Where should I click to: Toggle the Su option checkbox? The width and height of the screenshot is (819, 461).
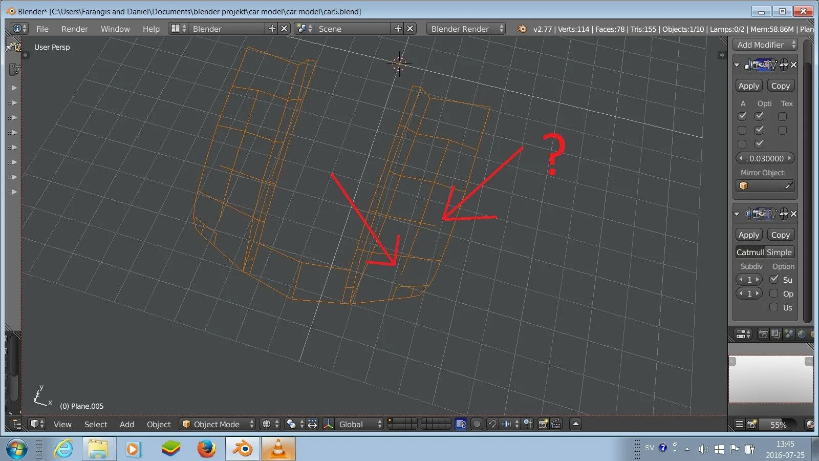point(774,279)
